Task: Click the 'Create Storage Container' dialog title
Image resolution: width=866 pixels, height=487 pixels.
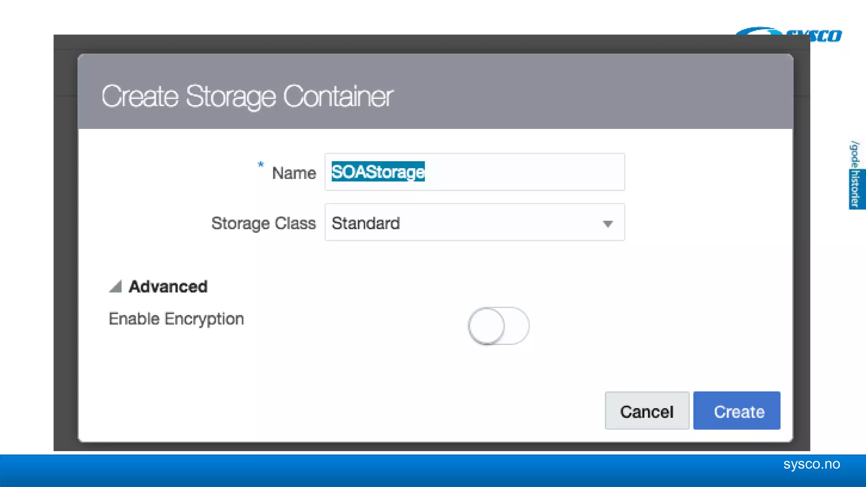Action: pyautogui.click(x=247, y=96)
